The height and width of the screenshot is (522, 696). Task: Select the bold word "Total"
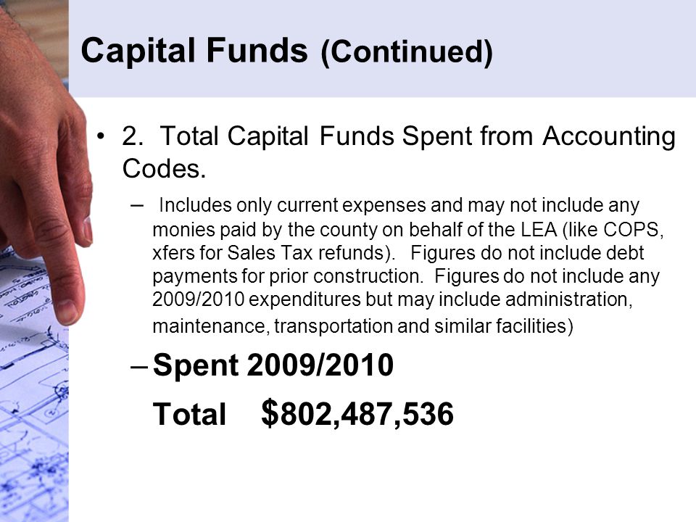[x=189, y=414]
